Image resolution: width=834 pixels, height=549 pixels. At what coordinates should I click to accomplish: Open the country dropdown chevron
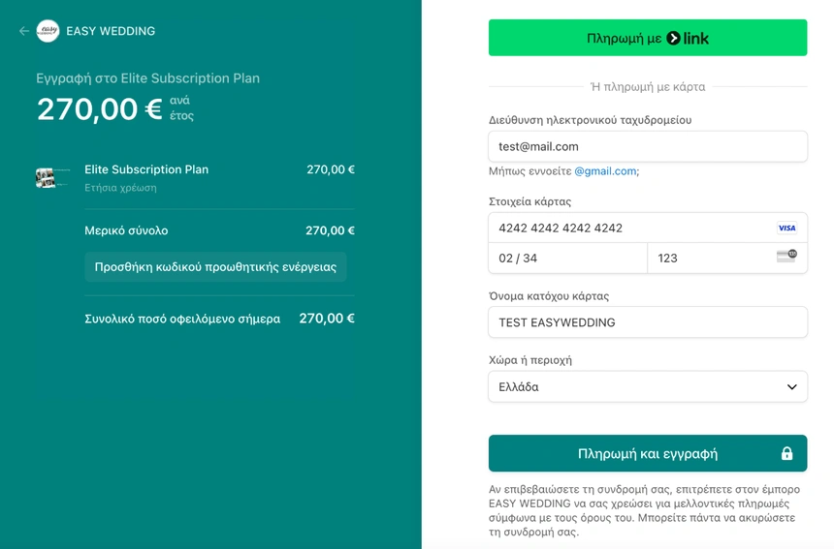[791, 387]
